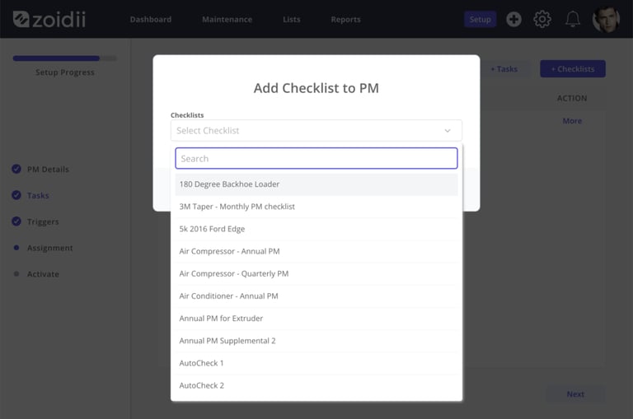Collapse the Select Checklist dropdown
The width and height of the screenshot is (633, 419).
tap(316, 130)
